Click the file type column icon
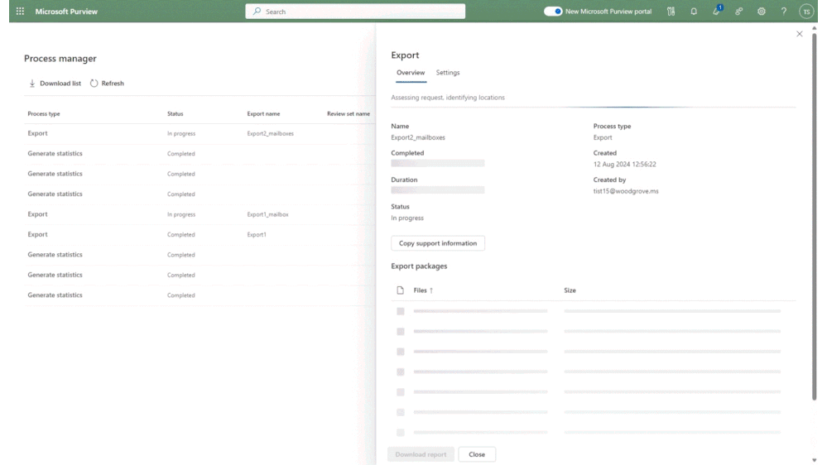The height and width of the screenshot is (465, 827). pyautogui.click(x=401, y=290)
